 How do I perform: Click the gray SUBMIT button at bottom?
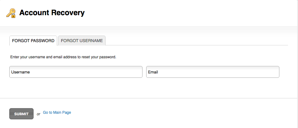[21, 114]
